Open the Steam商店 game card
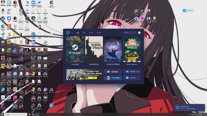 tap(75, 49)
